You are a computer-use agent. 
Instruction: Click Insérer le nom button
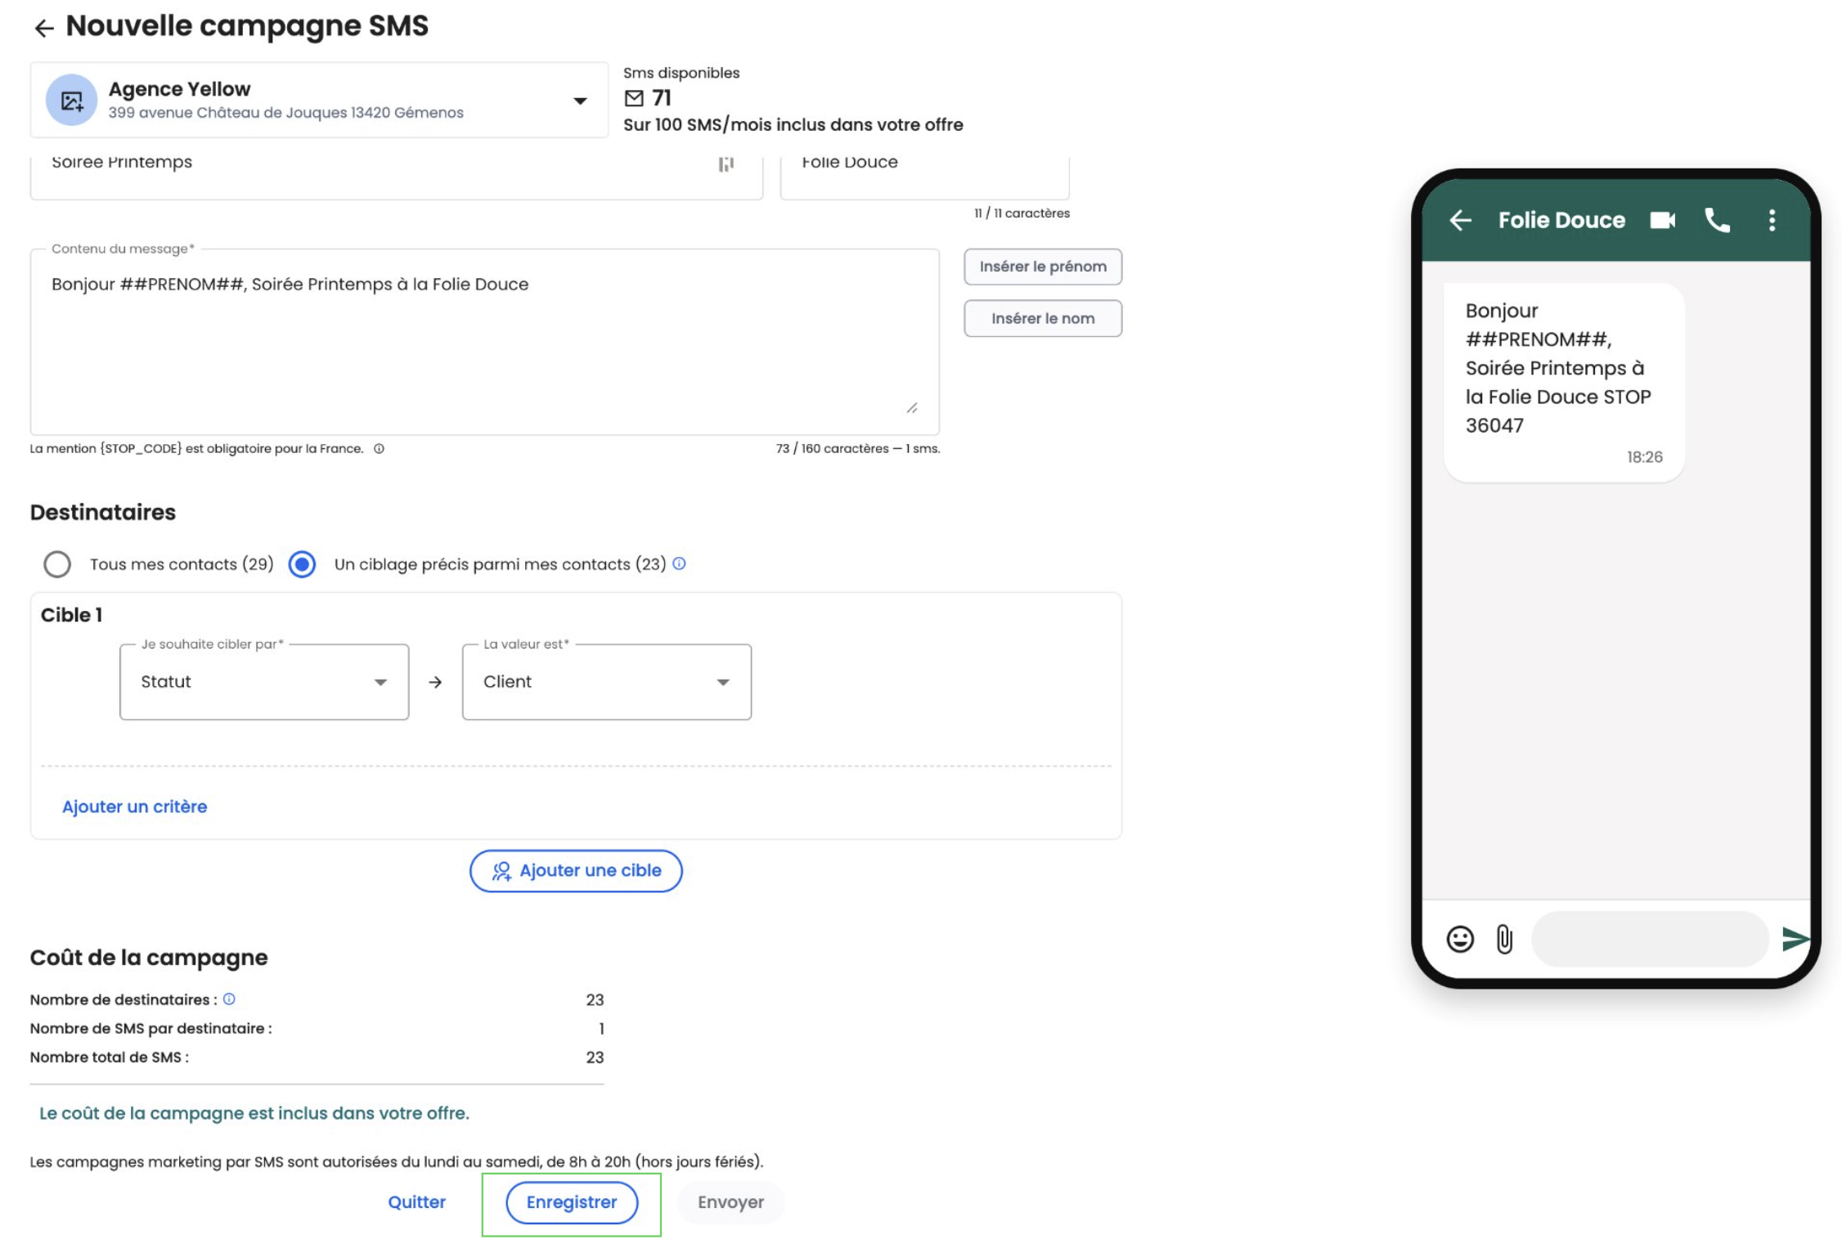tap(1042, 319)
